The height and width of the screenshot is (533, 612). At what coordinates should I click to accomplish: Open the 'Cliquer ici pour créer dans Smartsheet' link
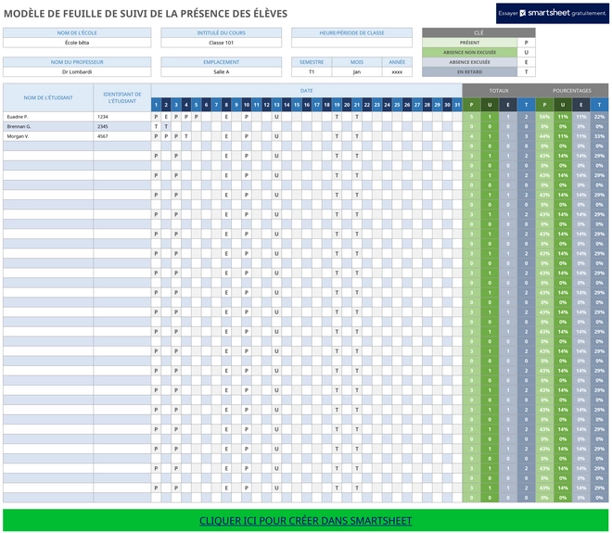pyautogui.click(x=306, y=521)
